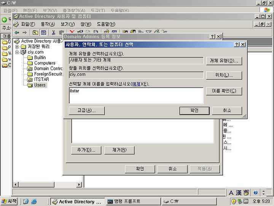
Task: Open the 도움말(H) menu in Active Directory
Action: pos(106,24)
